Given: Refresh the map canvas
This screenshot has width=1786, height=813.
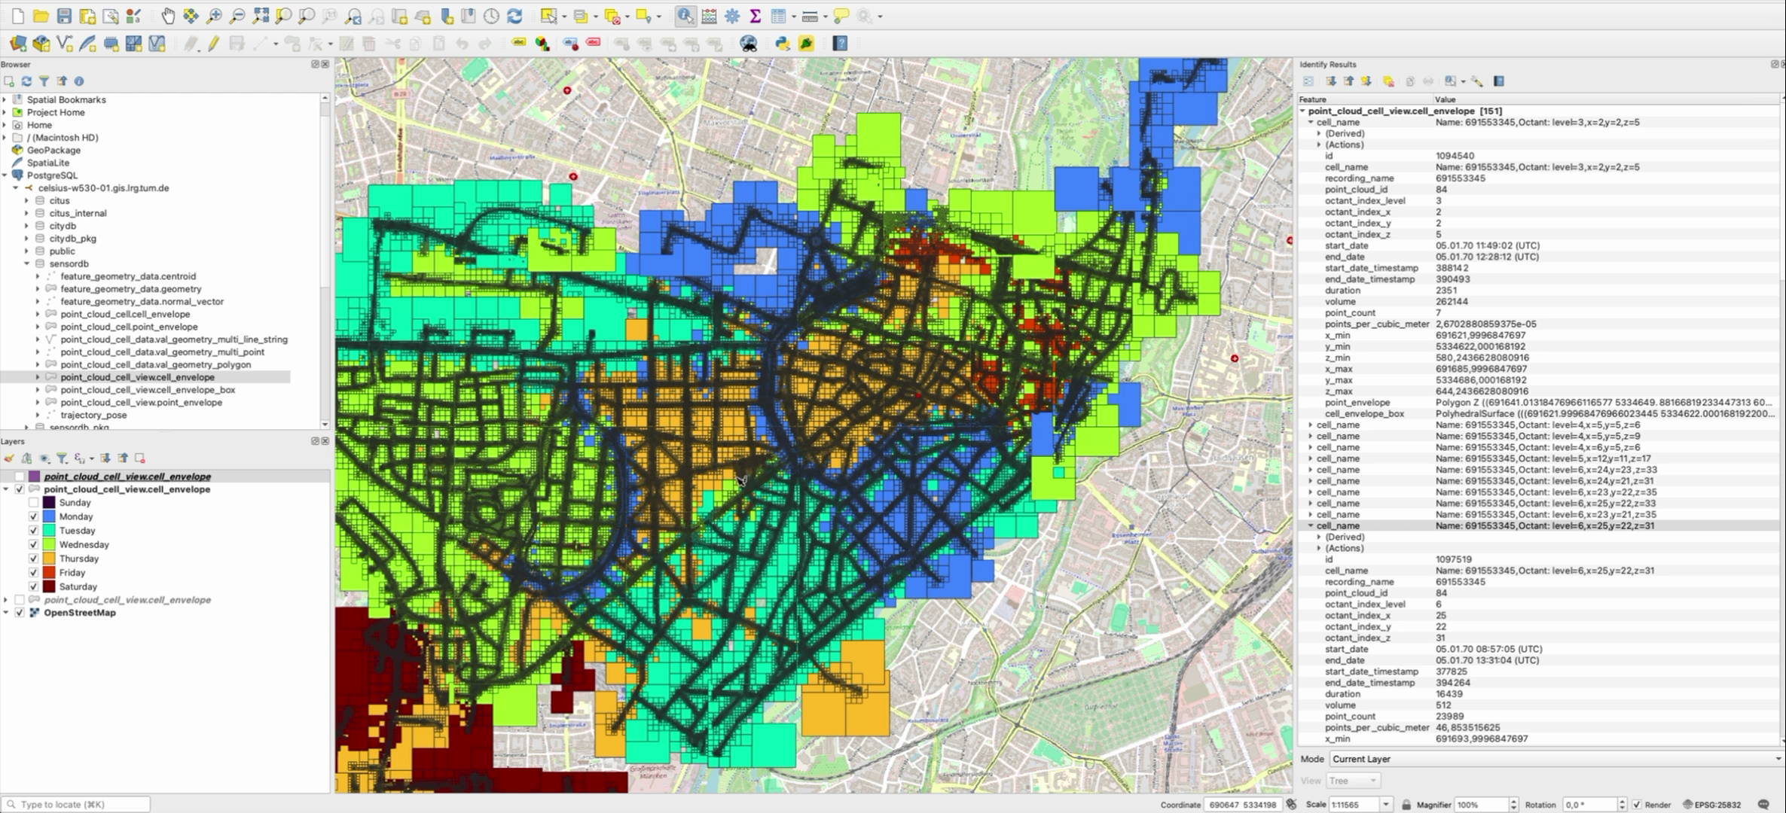Looking at the screenshot, I should [515, 16].
